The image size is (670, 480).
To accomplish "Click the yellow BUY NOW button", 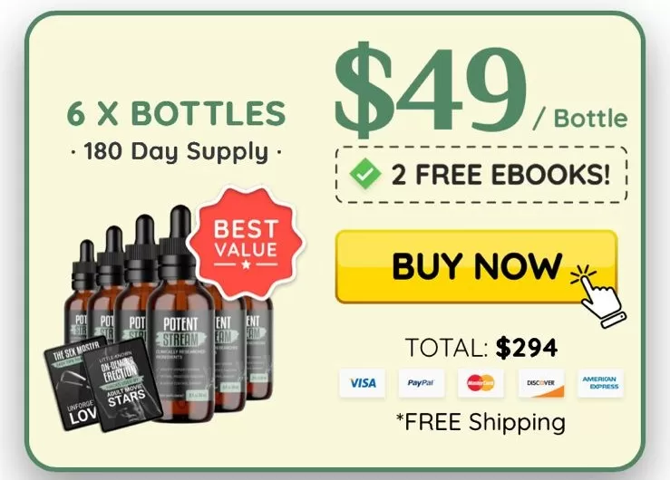I will pyautogui.click(x=477, y=266).
